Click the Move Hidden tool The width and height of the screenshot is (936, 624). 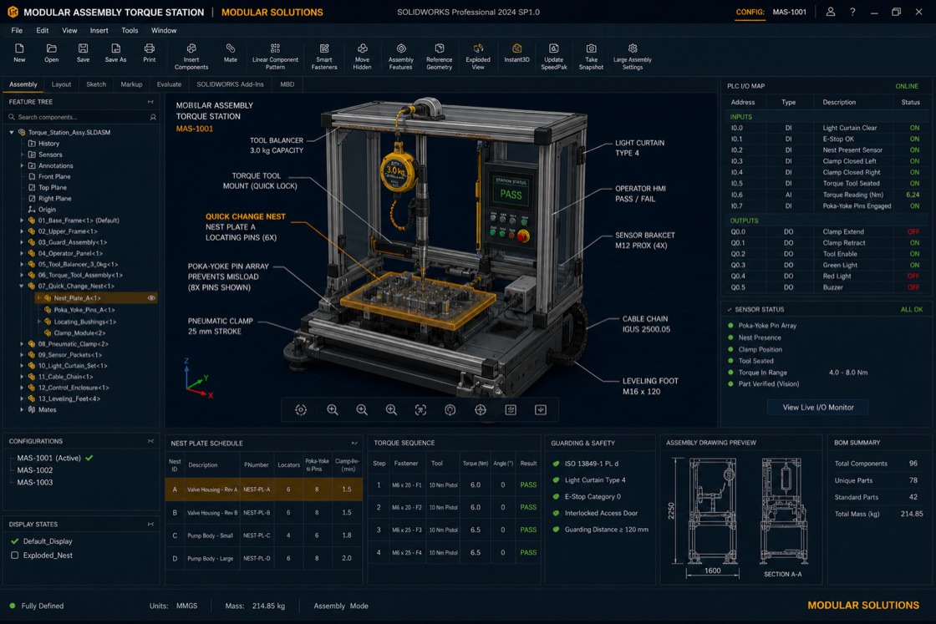pyautogui.click(x=363, y=56)
